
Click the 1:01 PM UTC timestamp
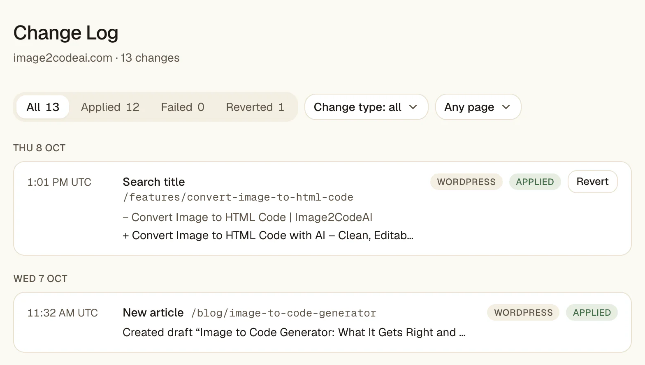pyautogui.click(x=59, y=182)
